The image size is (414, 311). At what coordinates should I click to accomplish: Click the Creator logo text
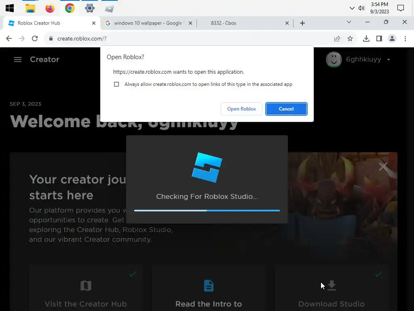pyautogui.click(x=44, y=60)
